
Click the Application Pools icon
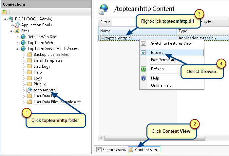17,25
